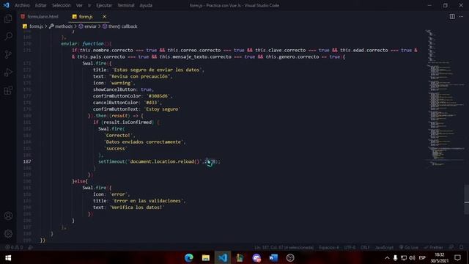
Task: Open the editor More Actions ellipsis
Action: tap(461, 16)
